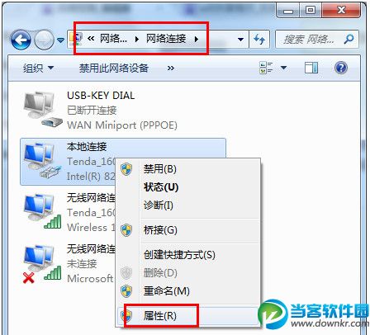This screenshot has width=370, height=335.
Task: Click the refresh icon beside address bar
Action: tap(259, 40)
